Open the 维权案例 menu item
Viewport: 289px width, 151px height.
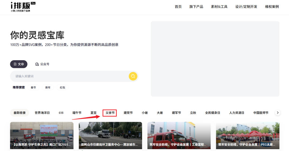coord(272,7)
